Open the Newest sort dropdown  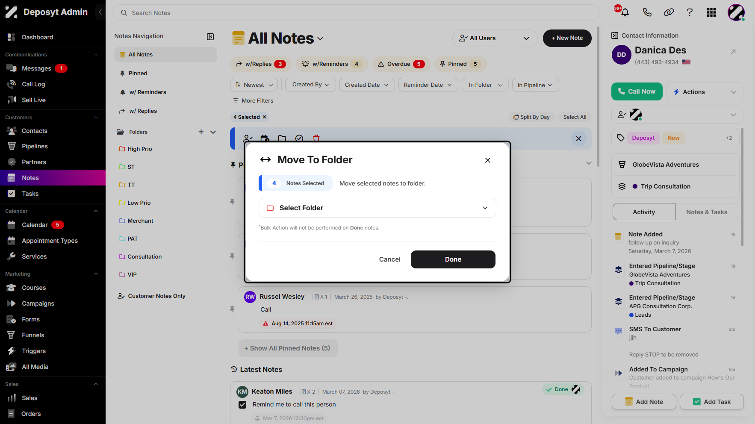254,85
